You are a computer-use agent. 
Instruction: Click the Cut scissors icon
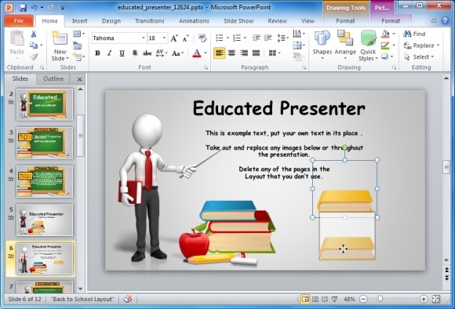pyautogui.click(x=34, y=34)
